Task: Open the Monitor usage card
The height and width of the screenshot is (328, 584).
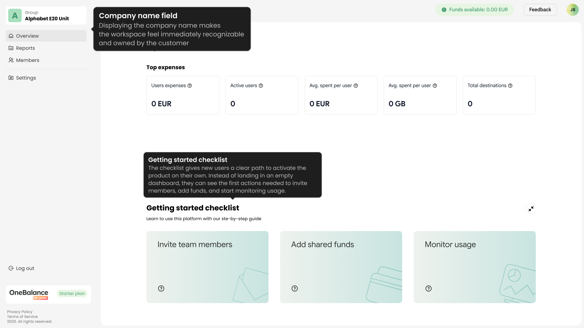Action: pos(474,267)
